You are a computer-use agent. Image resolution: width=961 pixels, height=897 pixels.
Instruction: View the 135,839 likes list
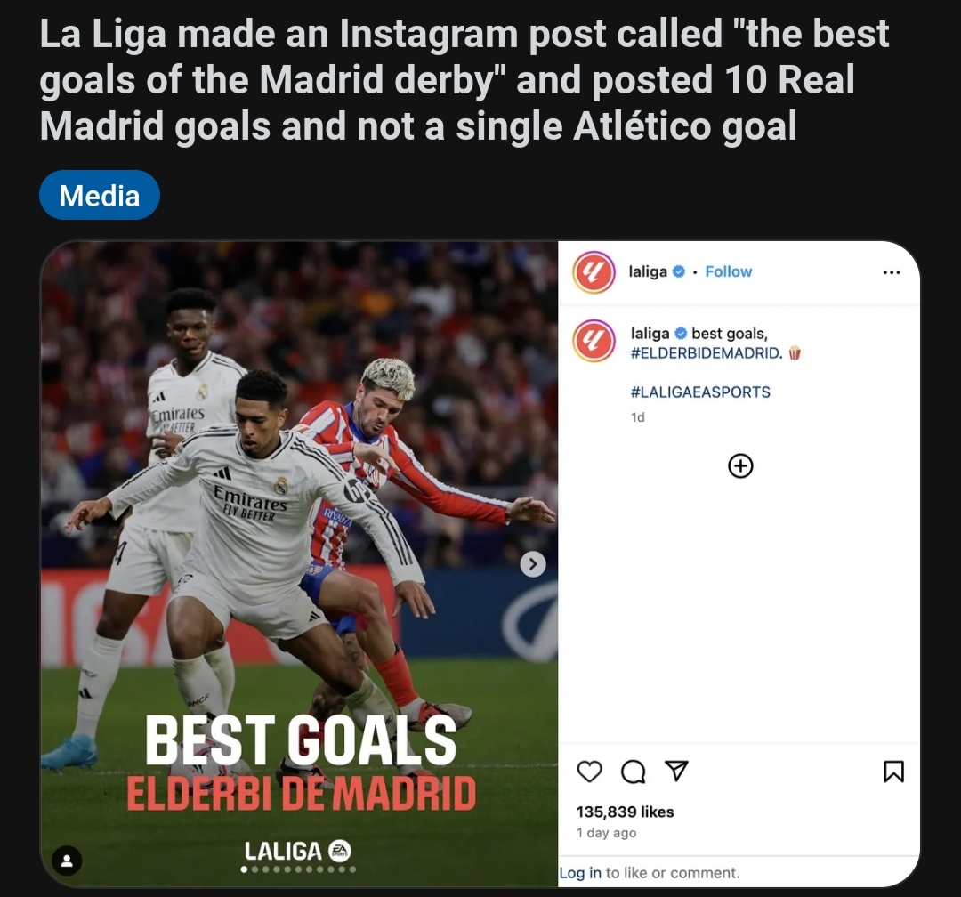pos(625,812)
